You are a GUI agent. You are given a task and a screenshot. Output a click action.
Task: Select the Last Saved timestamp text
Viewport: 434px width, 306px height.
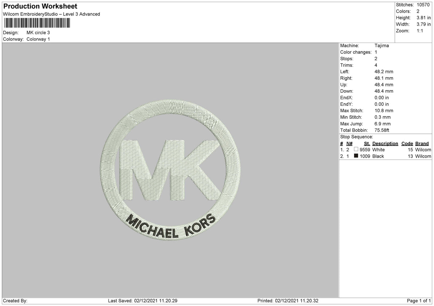[x=141, y=300]
